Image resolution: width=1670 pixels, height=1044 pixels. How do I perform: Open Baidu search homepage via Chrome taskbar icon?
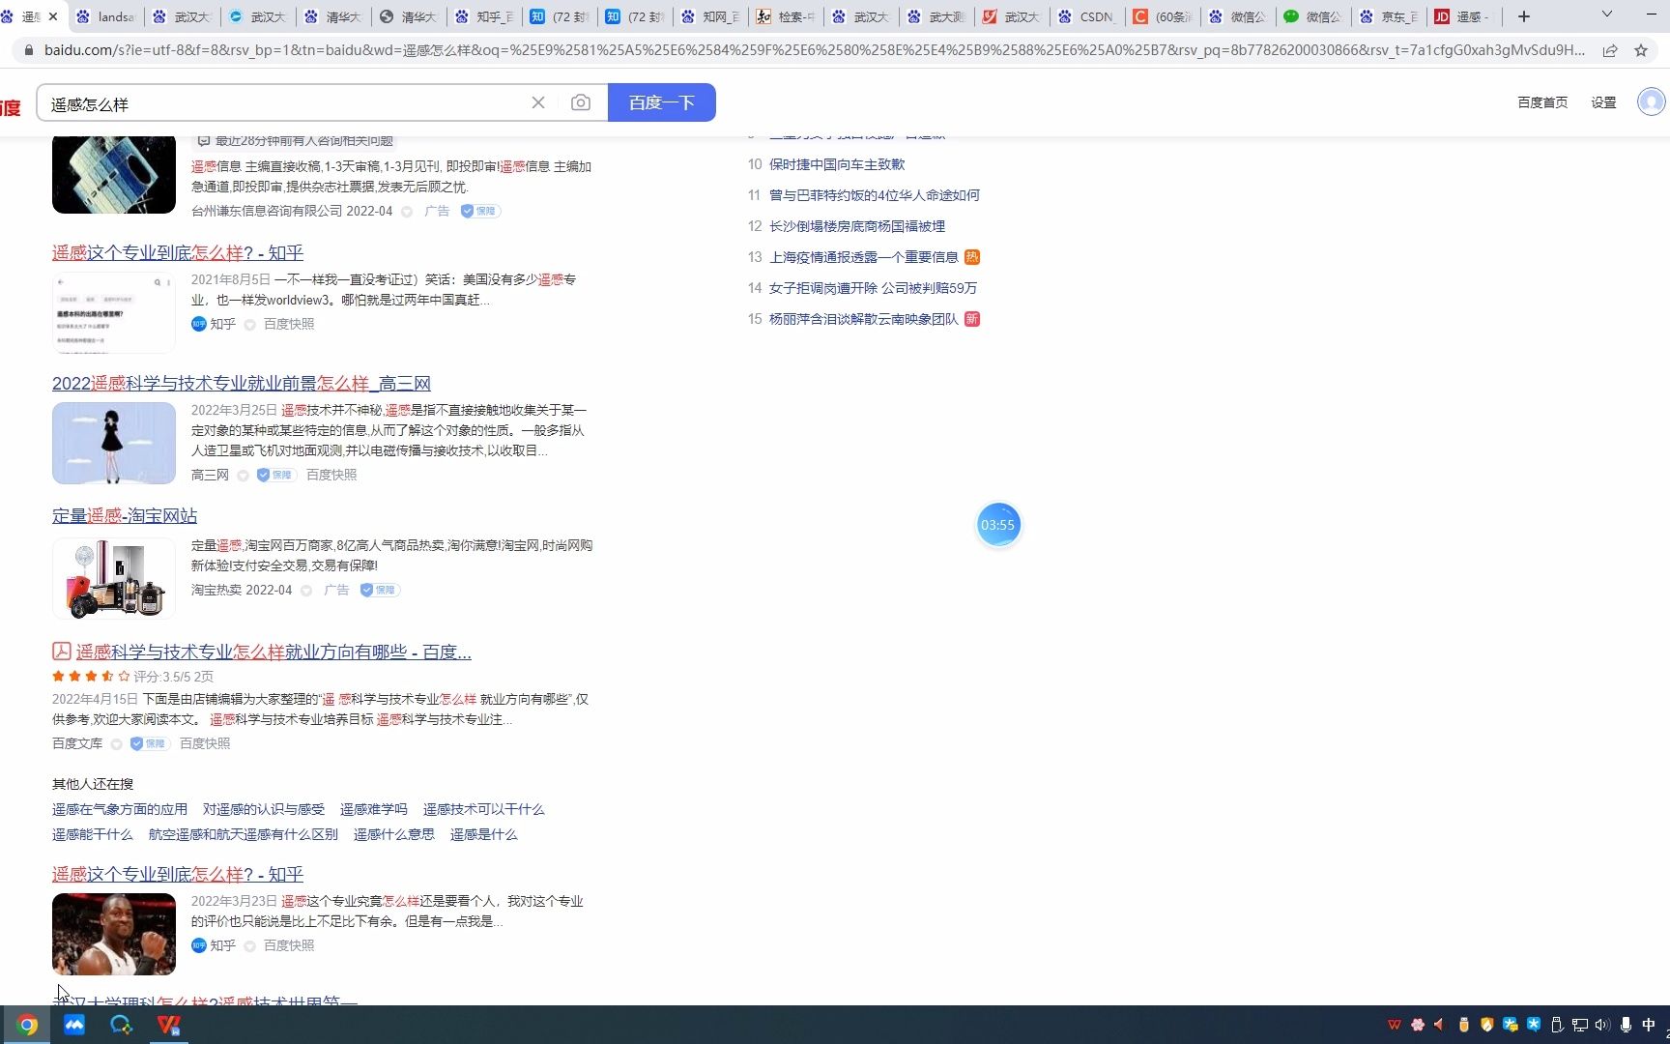[x=26, y=1025]
